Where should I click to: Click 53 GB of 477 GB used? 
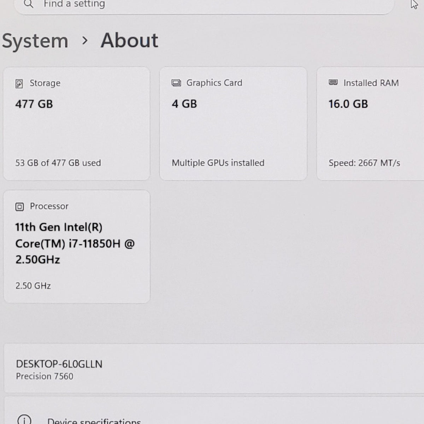pyautogui.click(x=58, y=163)
